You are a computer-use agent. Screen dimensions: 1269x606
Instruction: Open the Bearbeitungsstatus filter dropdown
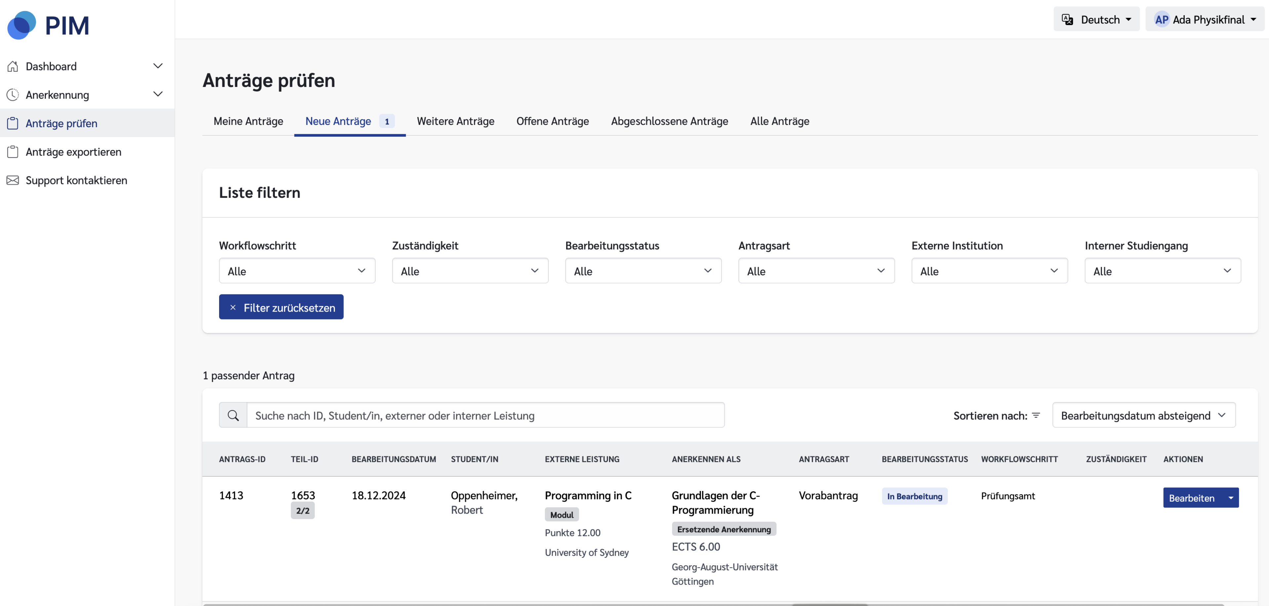pos(643,271)
